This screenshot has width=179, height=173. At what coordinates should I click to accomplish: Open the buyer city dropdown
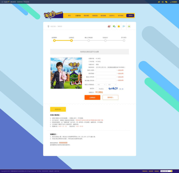click(x=111, y=85)
